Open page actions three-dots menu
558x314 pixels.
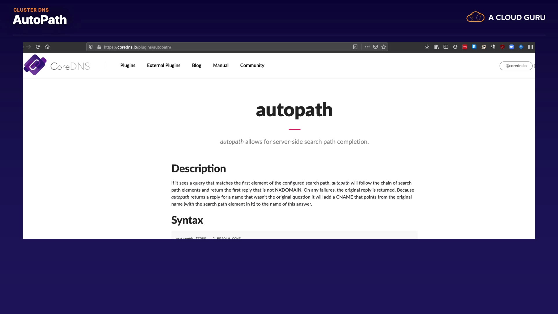[x=367, y=47]
